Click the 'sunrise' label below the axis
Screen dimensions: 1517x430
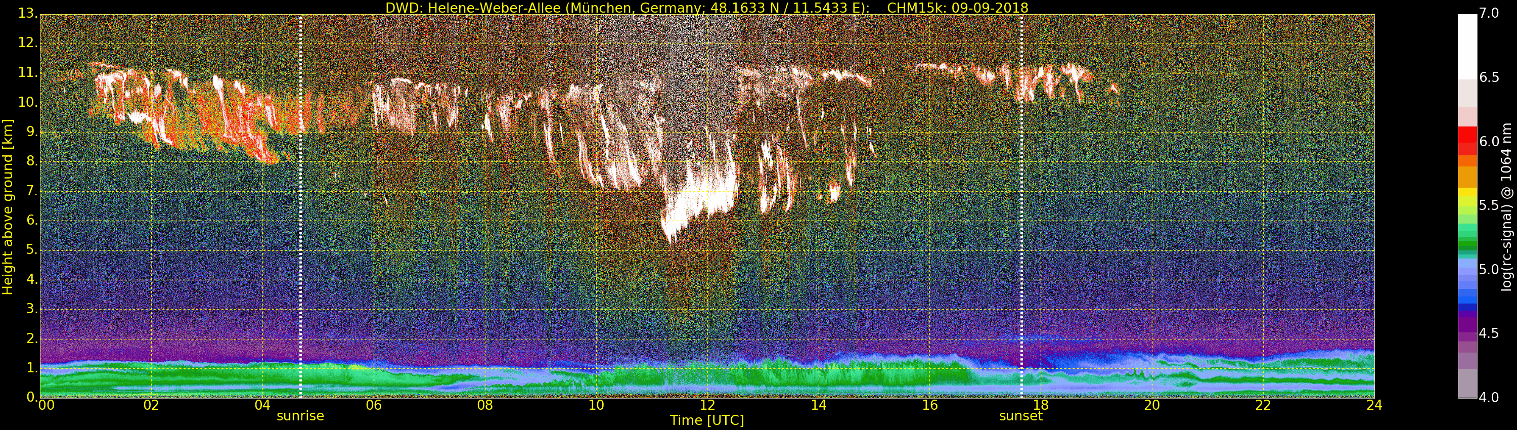tap(300, 416)
